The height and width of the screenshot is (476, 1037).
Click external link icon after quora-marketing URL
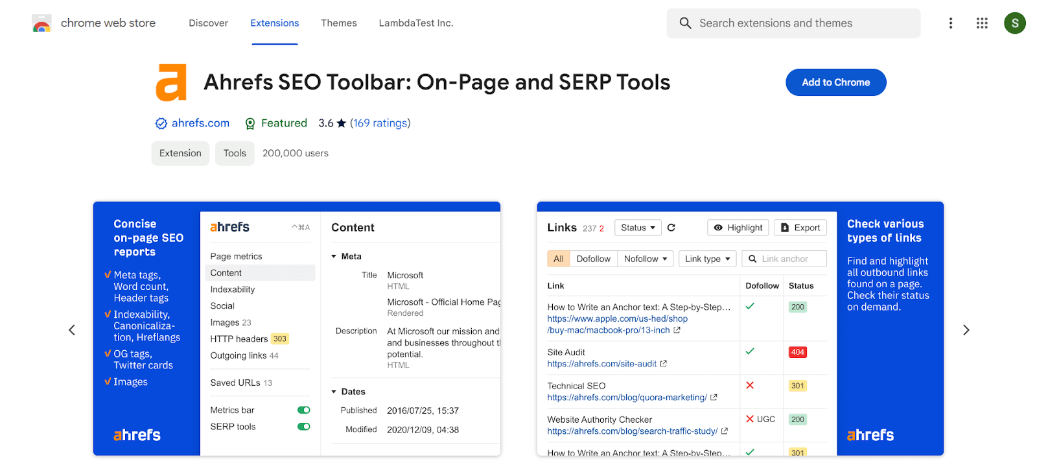714,398
